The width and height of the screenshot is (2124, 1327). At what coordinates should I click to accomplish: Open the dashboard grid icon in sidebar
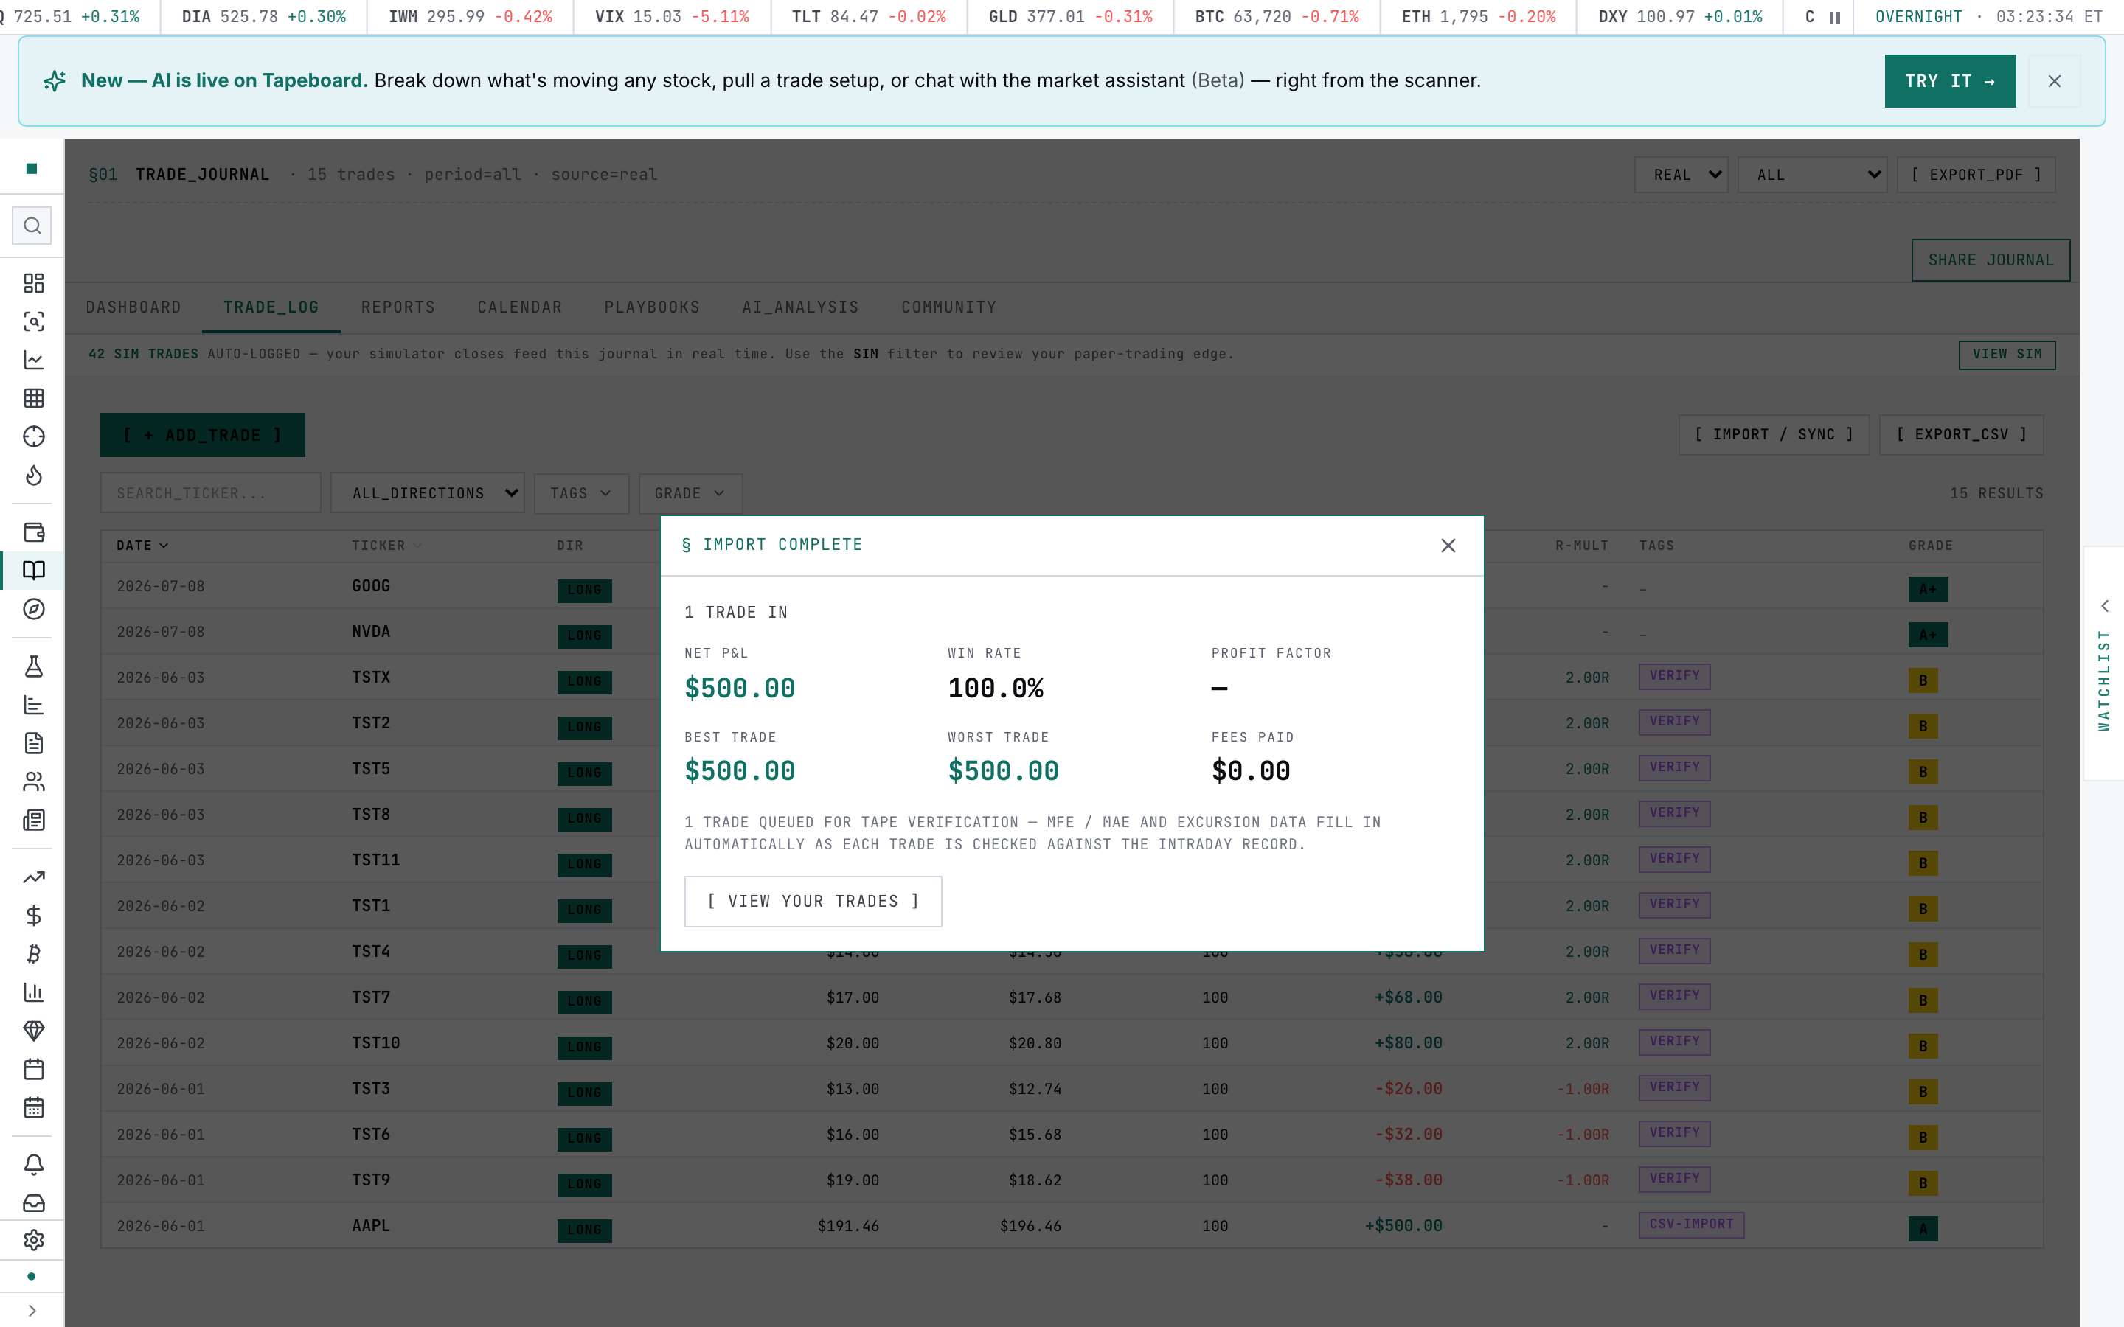point(33,282)
